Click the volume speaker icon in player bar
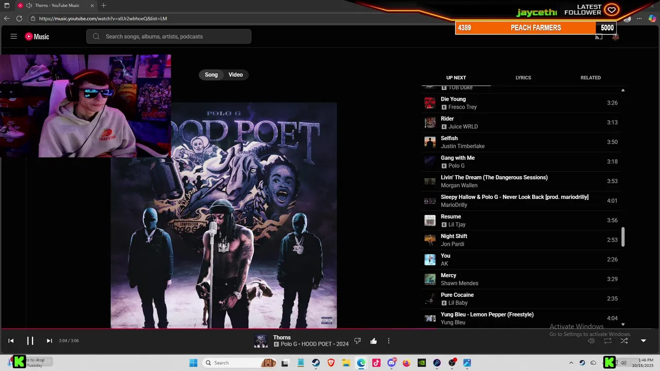 [591, 341]
